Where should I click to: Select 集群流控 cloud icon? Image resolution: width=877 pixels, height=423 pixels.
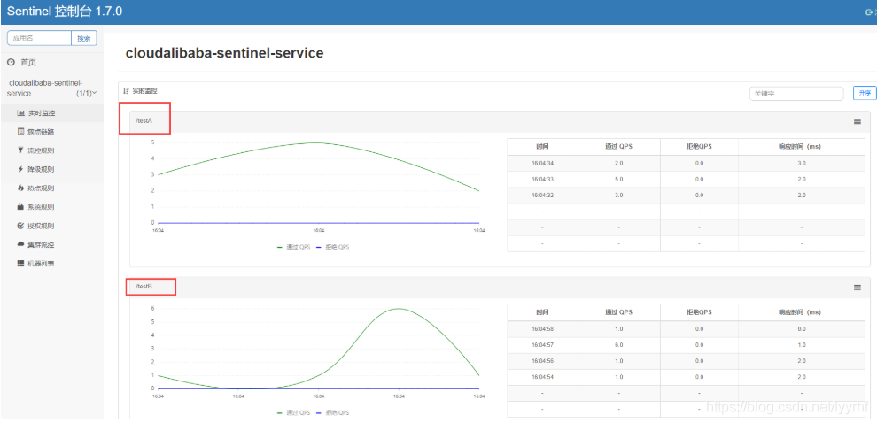click(x=20, y=244)
